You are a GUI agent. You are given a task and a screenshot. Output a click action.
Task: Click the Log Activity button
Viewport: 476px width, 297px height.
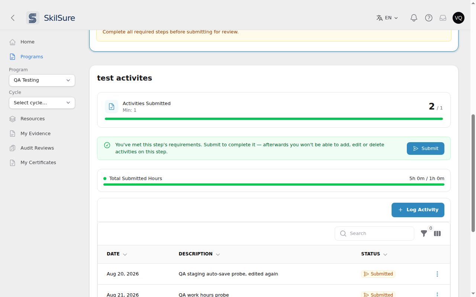click(418, 210)
